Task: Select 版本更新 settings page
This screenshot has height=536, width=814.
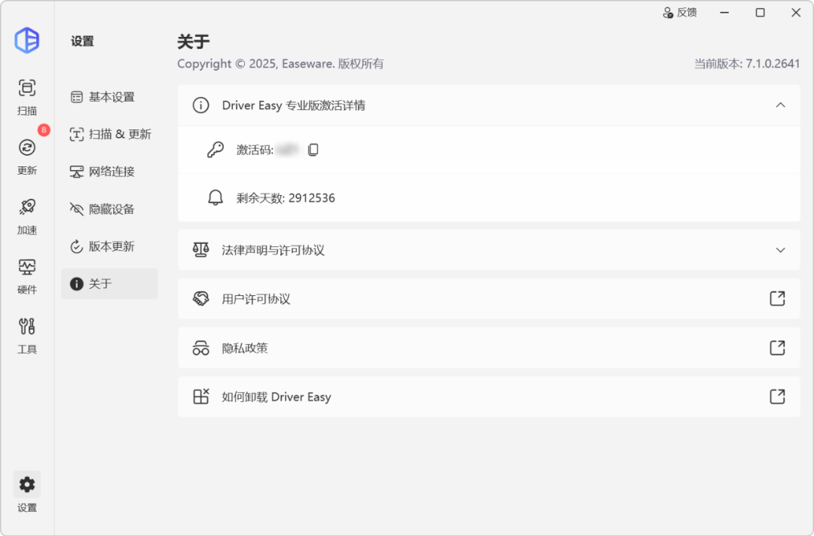Action: point(109,246)
